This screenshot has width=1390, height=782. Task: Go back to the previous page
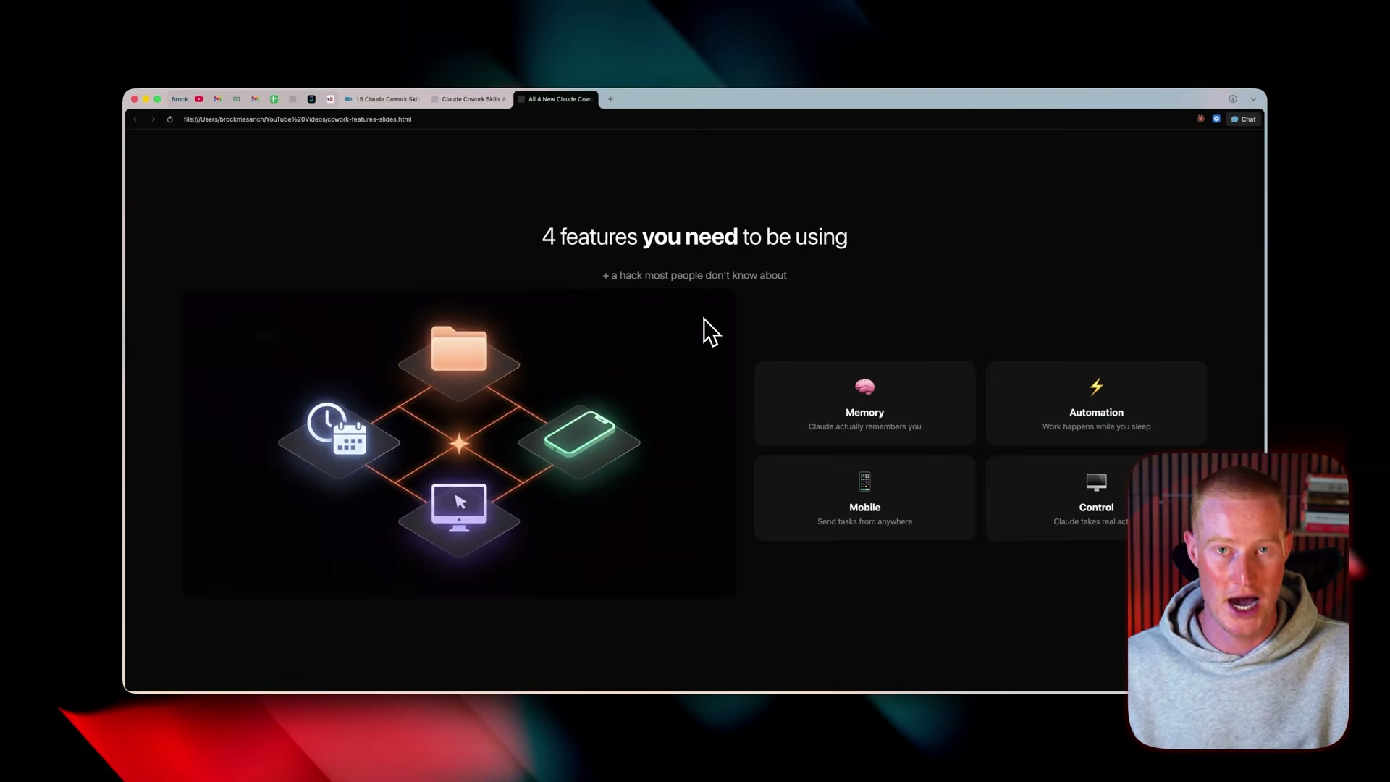[135, 119]
